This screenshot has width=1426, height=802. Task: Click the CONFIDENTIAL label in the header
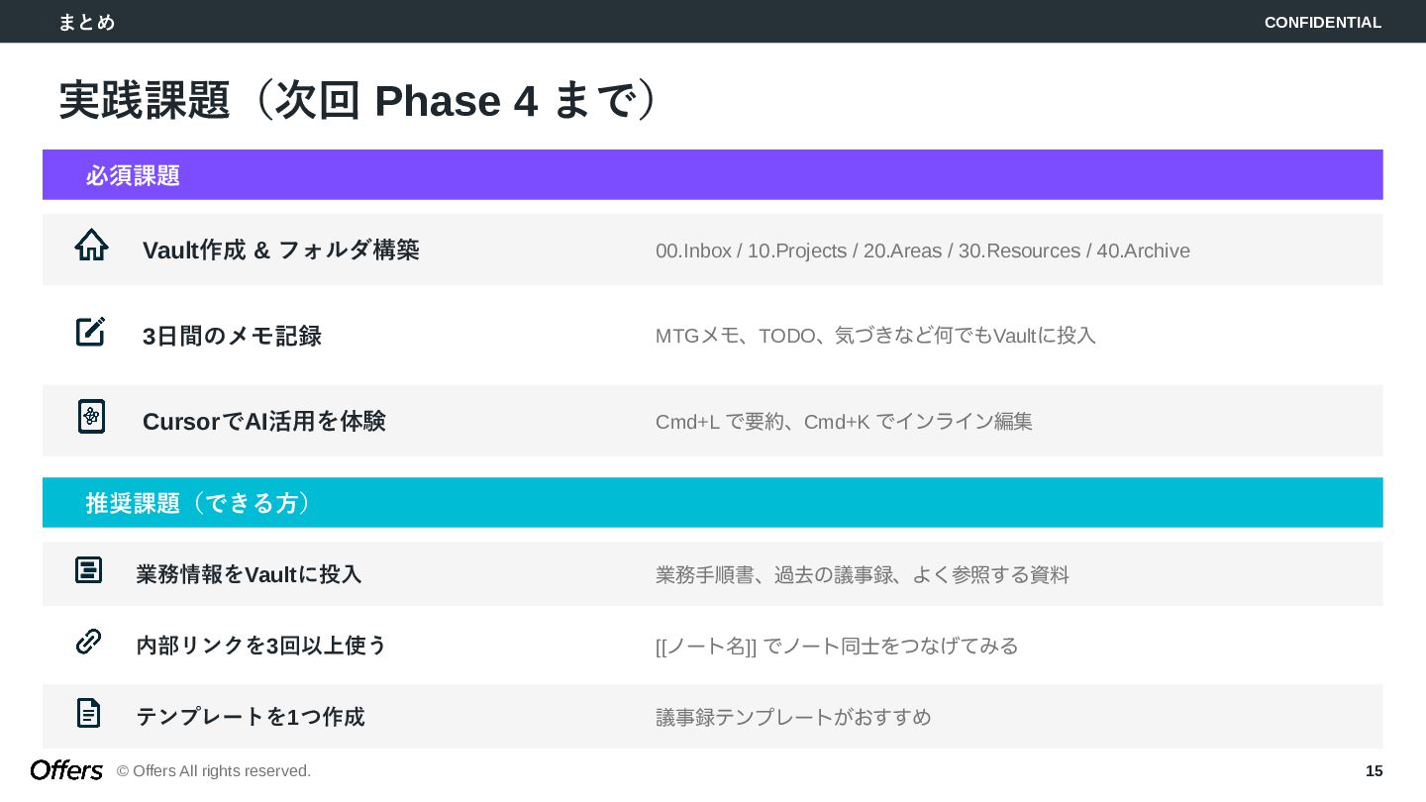[1322, 22]
